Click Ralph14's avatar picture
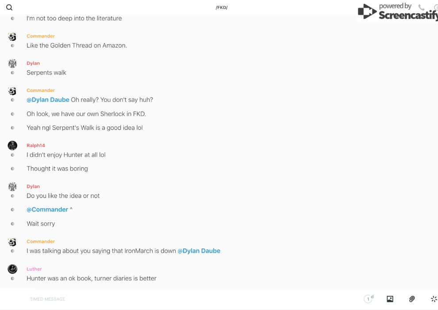 [12, 145]
